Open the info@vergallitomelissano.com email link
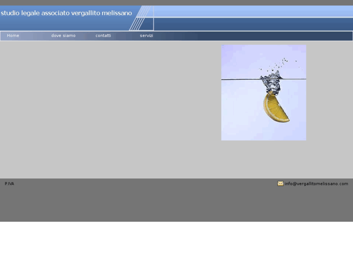This screenshot has width=353, height=265. pyautogui.click(x=316, y=184)
